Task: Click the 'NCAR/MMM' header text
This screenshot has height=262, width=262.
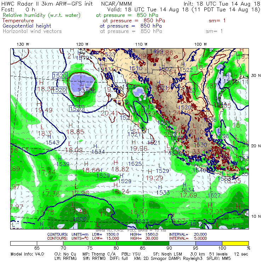Action: coord(116,4)
